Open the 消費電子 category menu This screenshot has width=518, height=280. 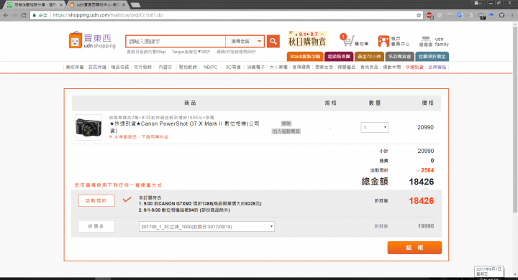pyautogui.click(x=255, y=67)
